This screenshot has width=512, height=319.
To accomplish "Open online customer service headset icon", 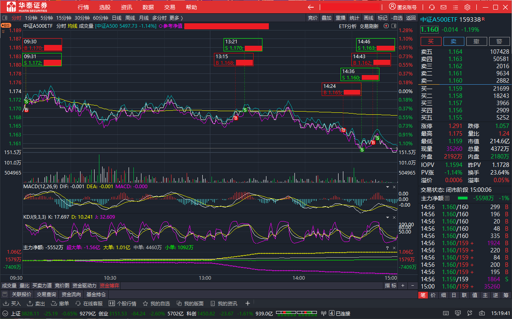I will (x=432, y=7).
